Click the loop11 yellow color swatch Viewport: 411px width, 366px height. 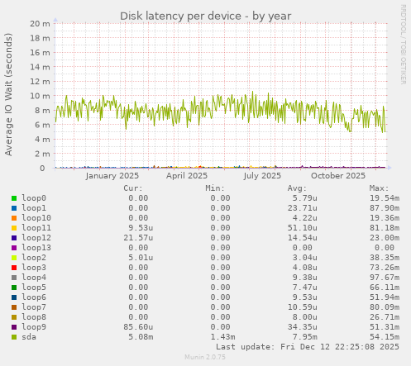[14, 228]
